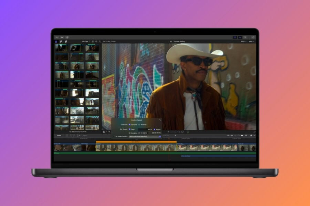Open the All Clips filter dropdown
This screenshot has height=206, width=310.
[86, 42]
